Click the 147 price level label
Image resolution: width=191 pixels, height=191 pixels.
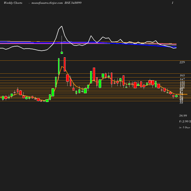tap(182, 79)
